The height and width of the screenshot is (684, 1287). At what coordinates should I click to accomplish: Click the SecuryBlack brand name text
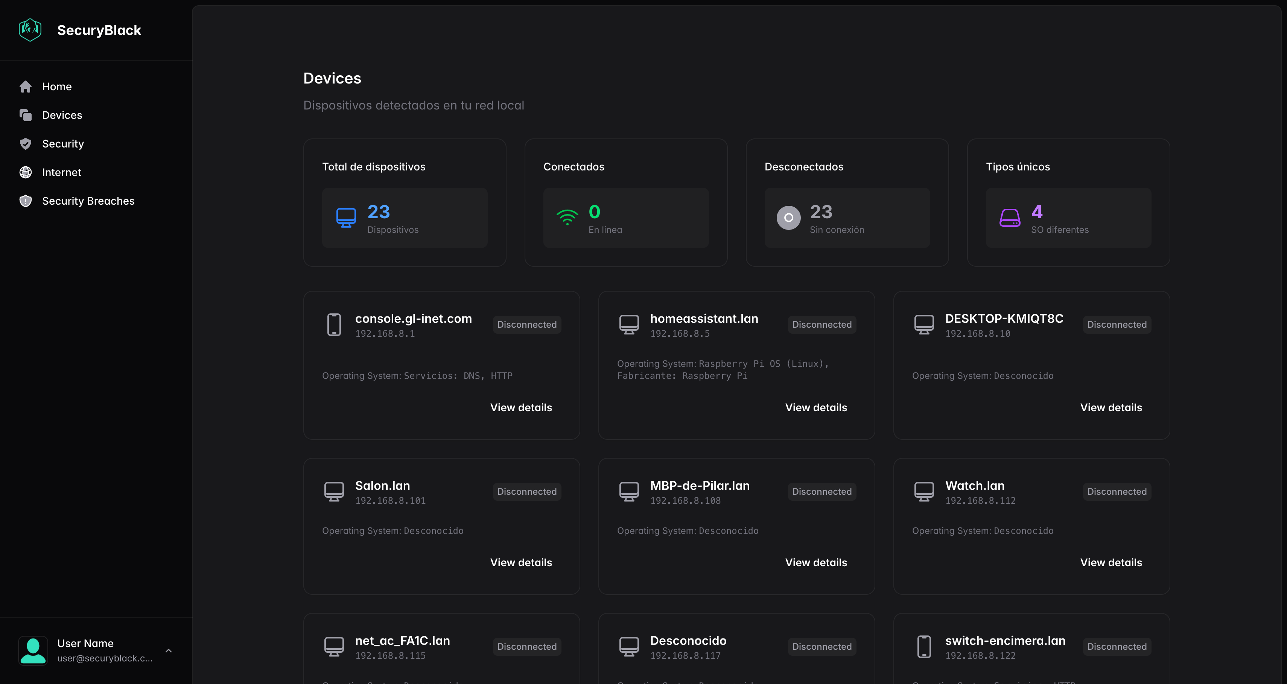click(x=99, y=30)
